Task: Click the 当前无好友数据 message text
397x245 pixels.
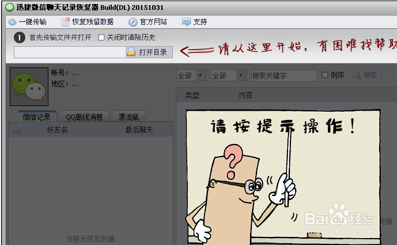Action: 90,239
